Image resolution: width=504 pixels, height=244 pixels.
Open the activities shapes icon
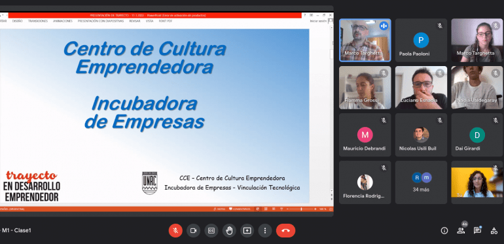494,230
